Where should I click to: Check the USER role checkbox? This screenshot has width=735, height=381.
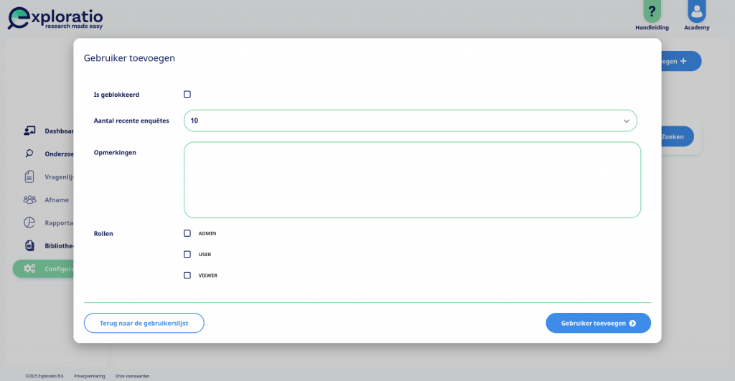(x=187, y=255)
